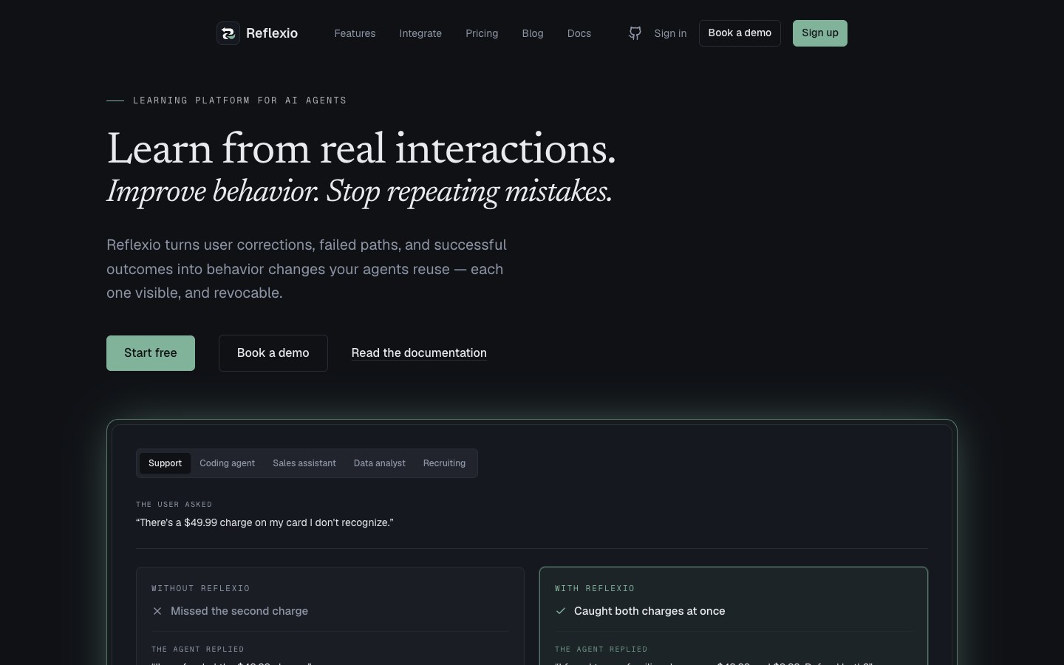
Task: Open the Docs nav link
Action: [579, 33]
